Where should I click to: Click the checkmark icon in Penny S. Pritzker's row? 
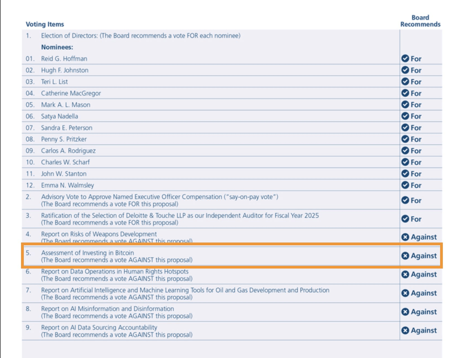[405, 139]
